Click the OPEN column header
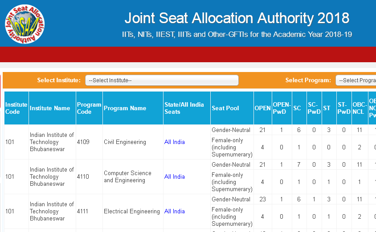Screen dimensions: 376x232 point(262,108)
